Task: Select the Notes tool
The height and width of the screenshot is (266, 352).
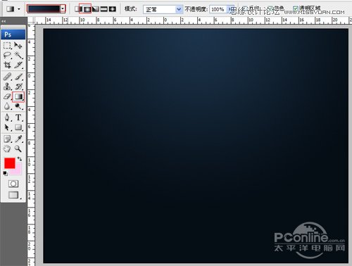Action: pos(7,139)
